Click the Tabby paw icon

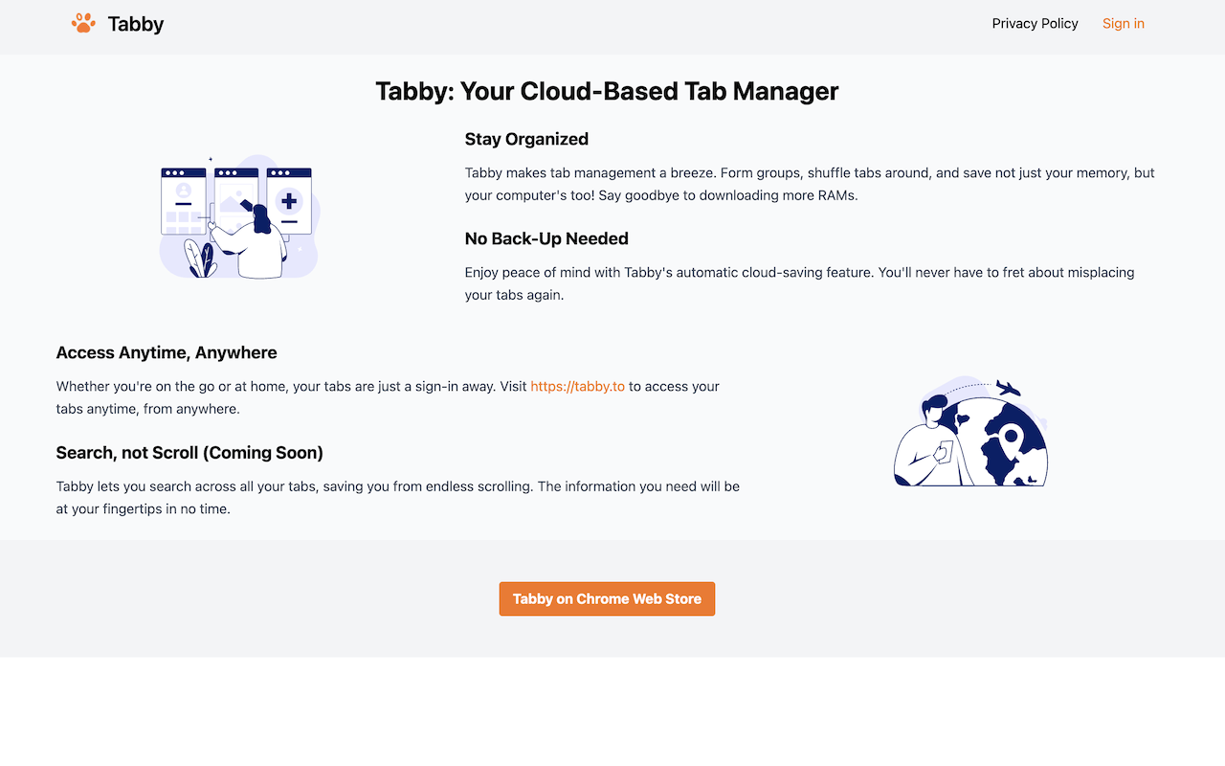[83, 23]
